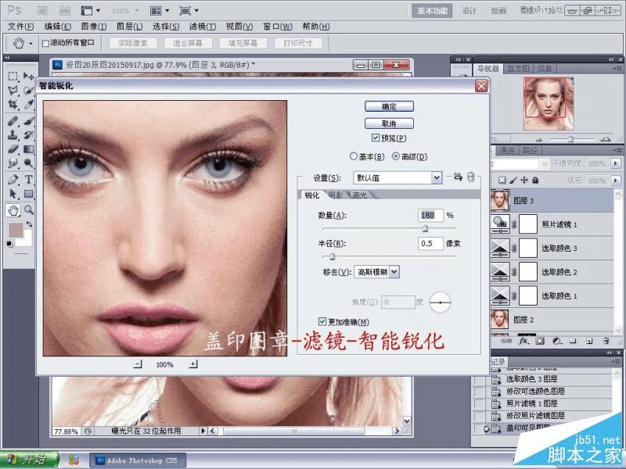Click the 基本功能 workspace button
The height and width of the screenshot is (469, 626).
pos(432,11)
